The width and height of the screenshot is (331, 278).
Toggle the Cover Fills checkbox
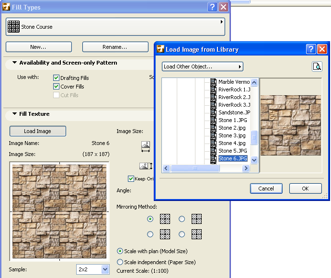tap(56, 87)
